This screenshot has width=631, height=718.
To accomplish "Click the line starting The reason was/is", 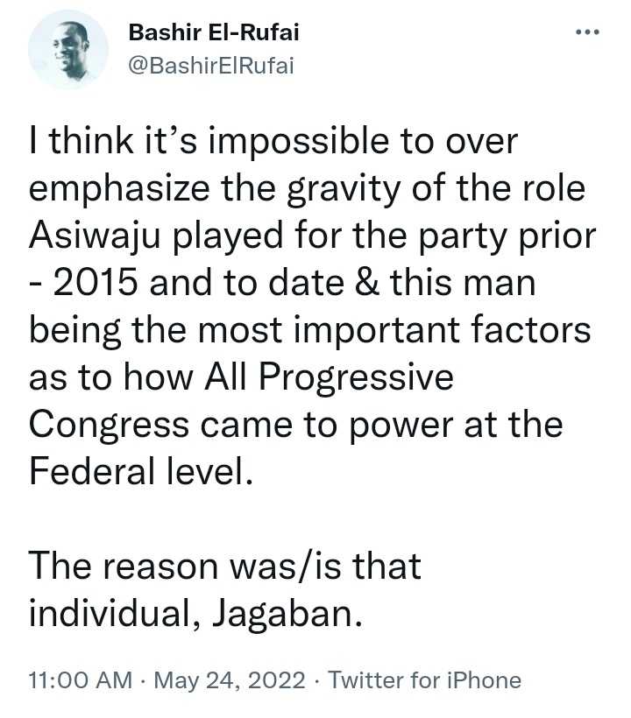I will click(x=224, y=566).
